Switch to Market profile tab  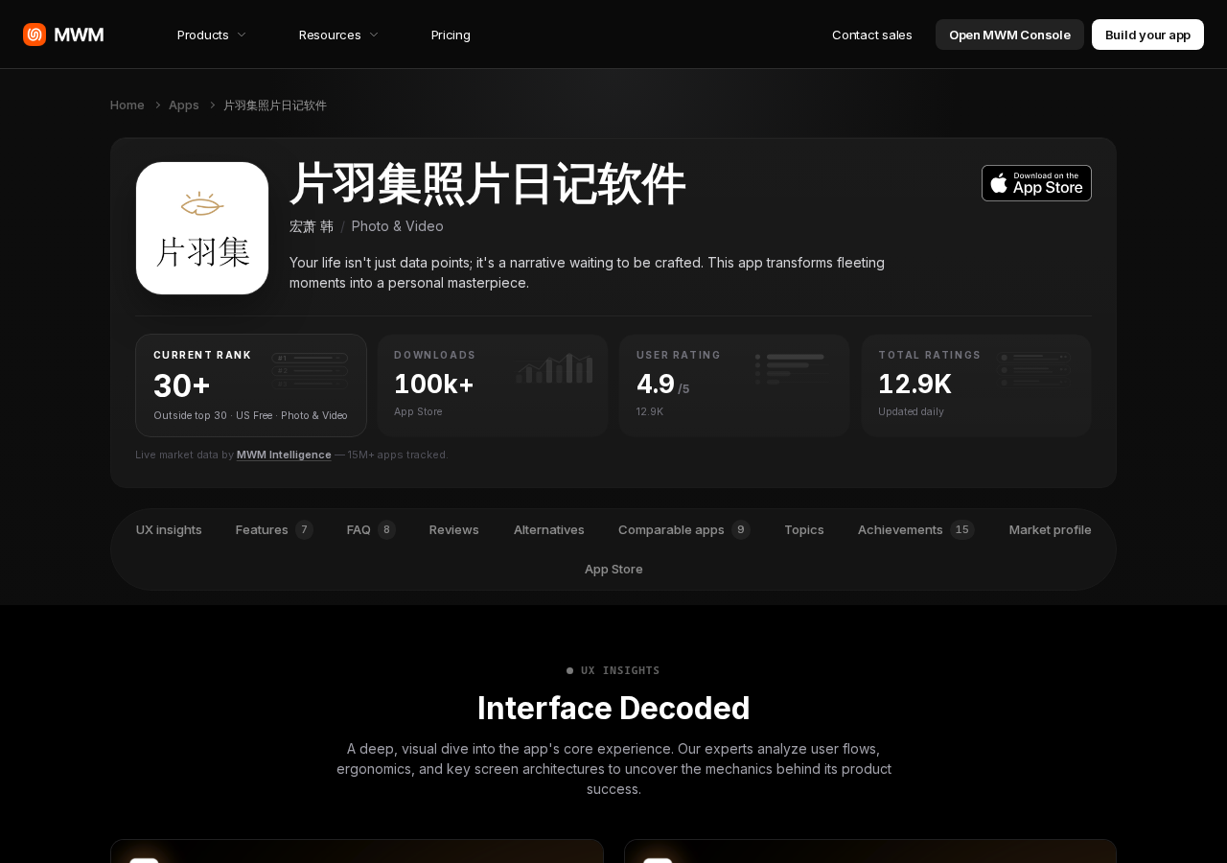[x=1051, y=529]
